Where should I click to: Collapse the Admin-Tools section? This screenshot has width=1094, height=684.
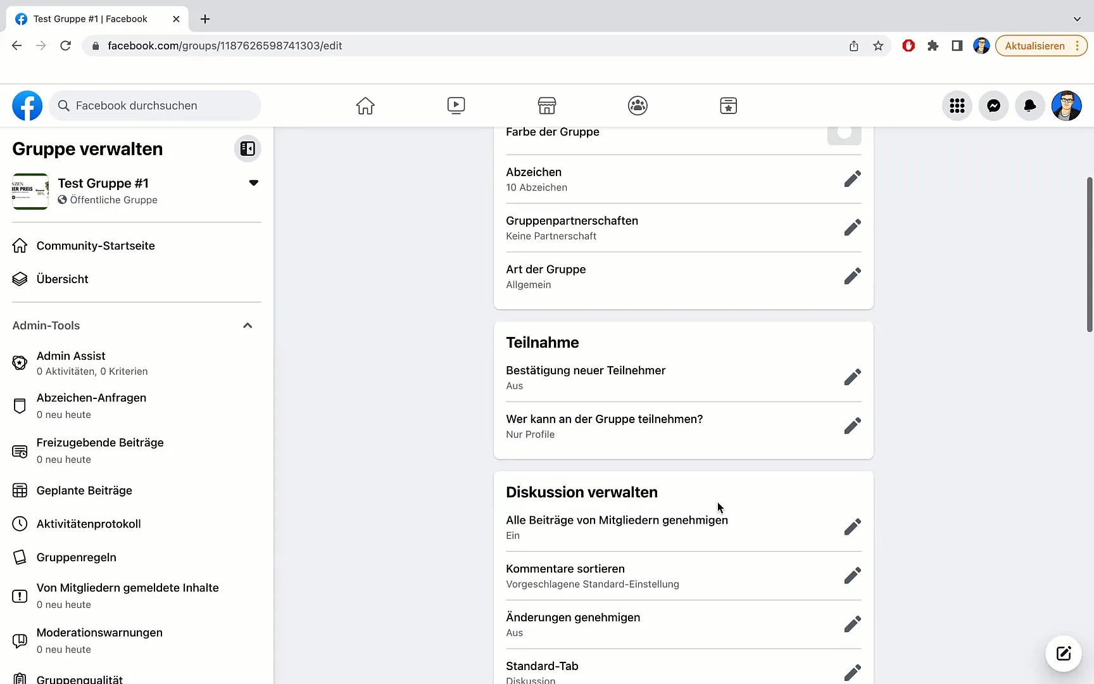pyautogui.click(x=248, y=326)
